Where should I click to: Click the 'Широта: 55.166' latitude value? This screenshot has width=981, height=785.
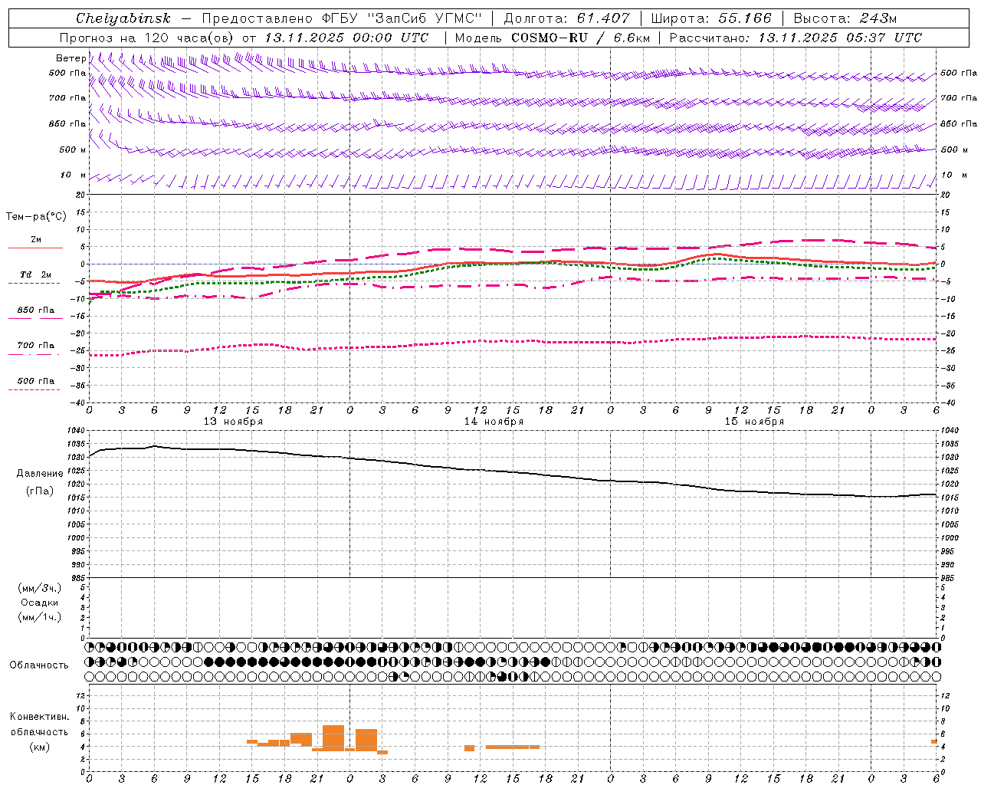[x=710, y=18]
